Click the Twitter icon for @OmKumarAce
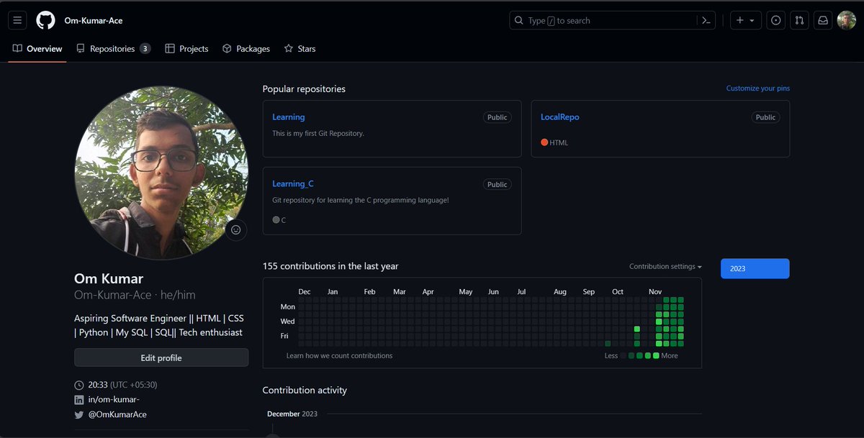864x438 pixels. (x=79, y=414)
